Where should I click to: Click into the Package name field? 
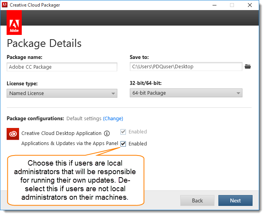(62, 67)
